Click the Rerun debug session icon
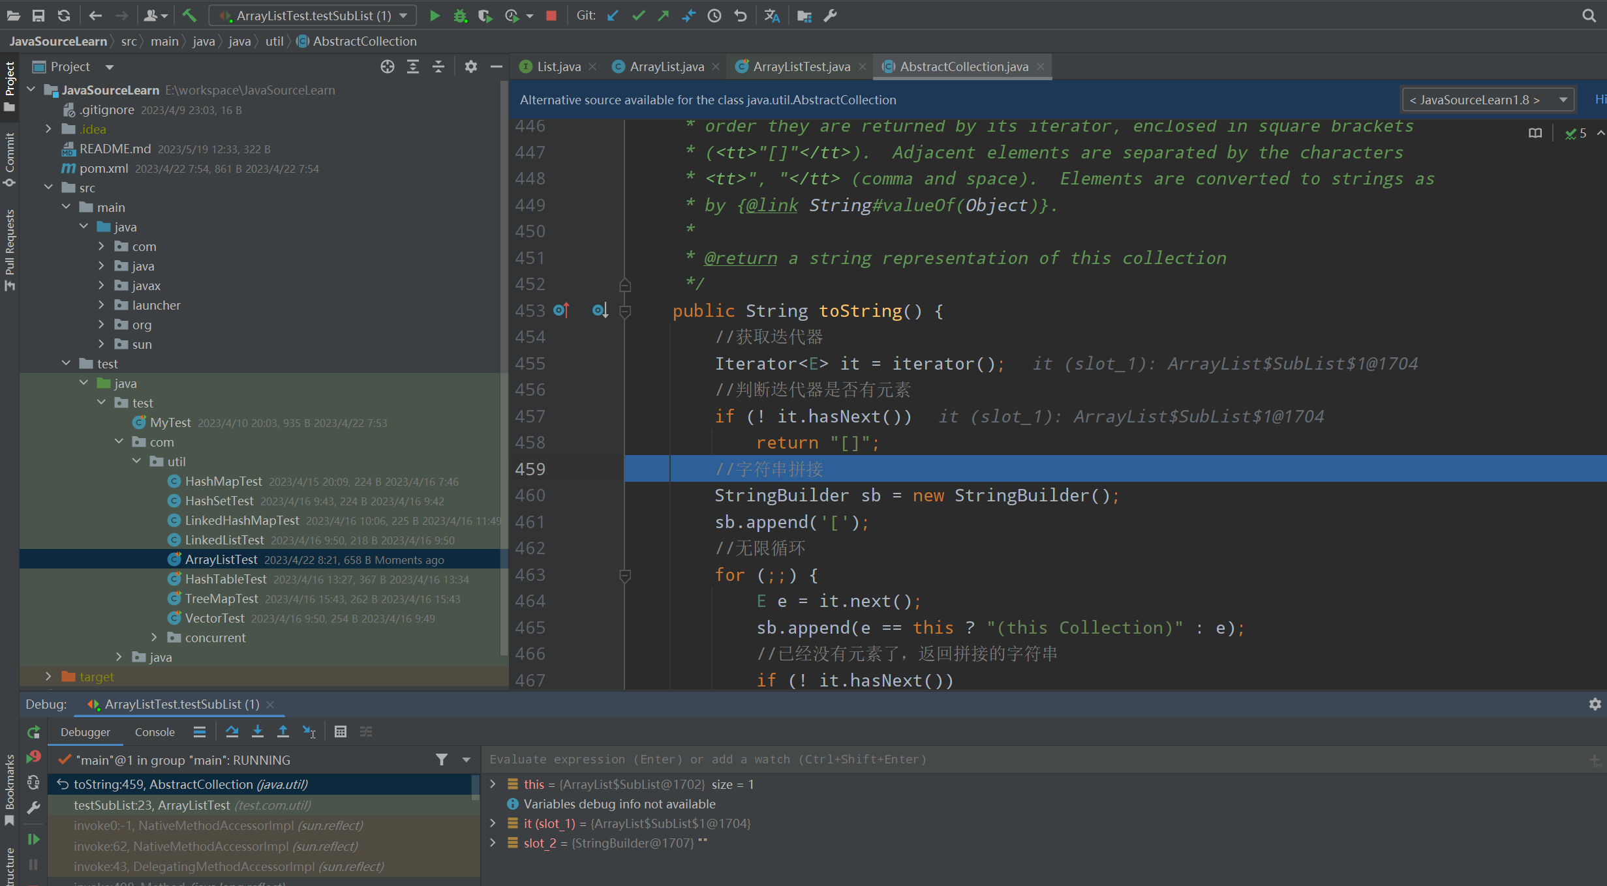The height and width of the screenshot is (886, 1607). click(34, 731)
